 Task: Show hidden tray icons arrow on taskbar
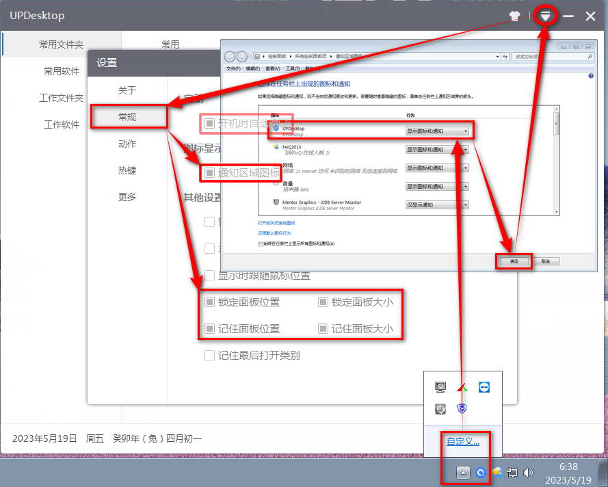pyautogui.click(x=463, y=473)
